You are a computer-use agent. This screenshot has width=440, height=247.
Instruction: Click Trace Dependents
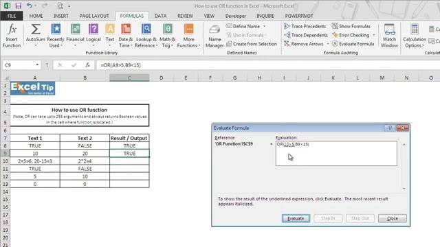(x=306, y=35)
